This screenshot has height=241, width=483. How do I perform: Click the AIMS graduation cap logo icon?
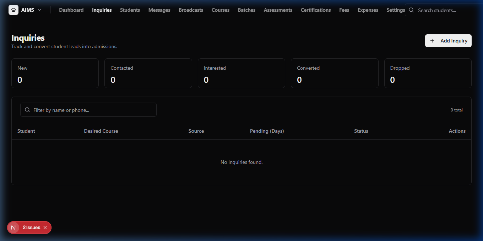coord(13,10)
